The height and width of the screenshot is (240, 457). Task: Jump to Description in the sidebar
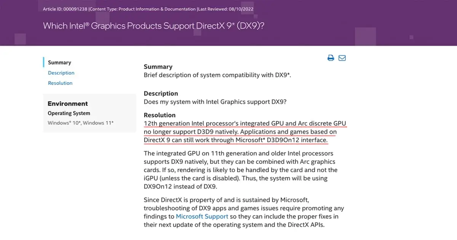coord(61,73)
